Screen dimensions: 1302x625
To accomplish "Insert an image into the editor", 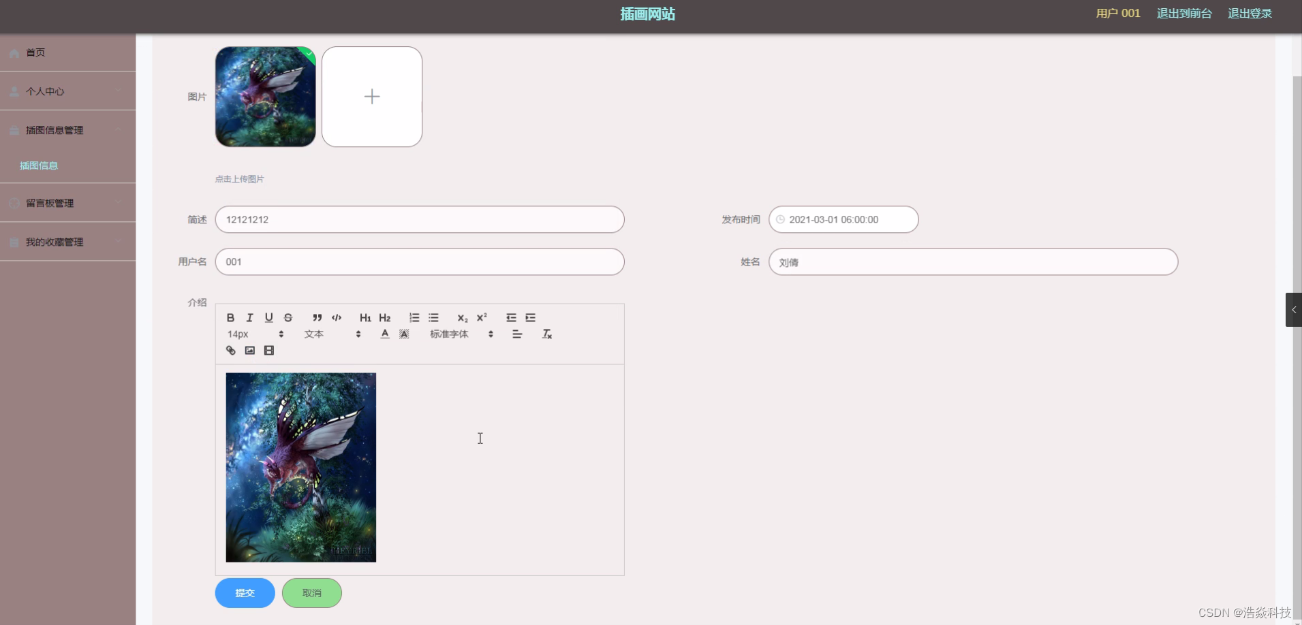I will (250, 351).
